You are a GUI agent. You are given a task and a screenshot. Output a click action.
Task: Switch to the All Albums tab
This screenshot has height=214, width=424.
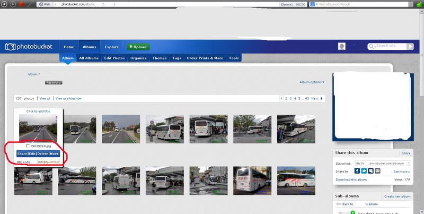coord(89,58)
